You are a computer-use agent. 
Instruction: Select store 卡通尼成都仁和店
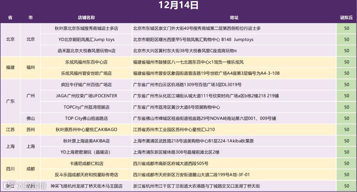pos(86,163)
